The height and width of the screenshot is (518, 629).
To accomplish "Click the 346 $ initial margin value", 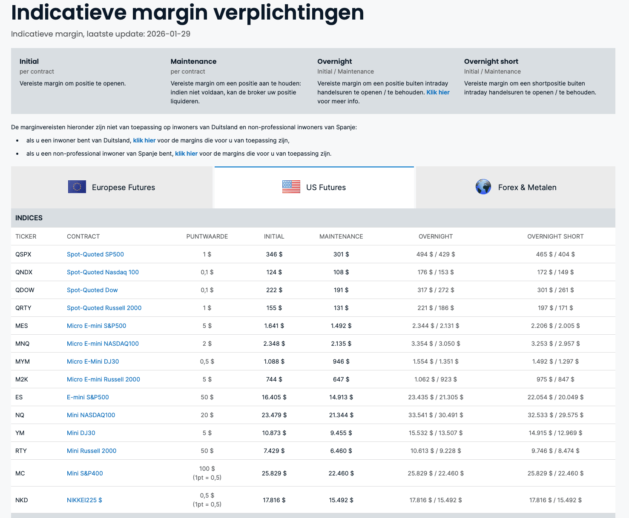I will tap(274, 254).
